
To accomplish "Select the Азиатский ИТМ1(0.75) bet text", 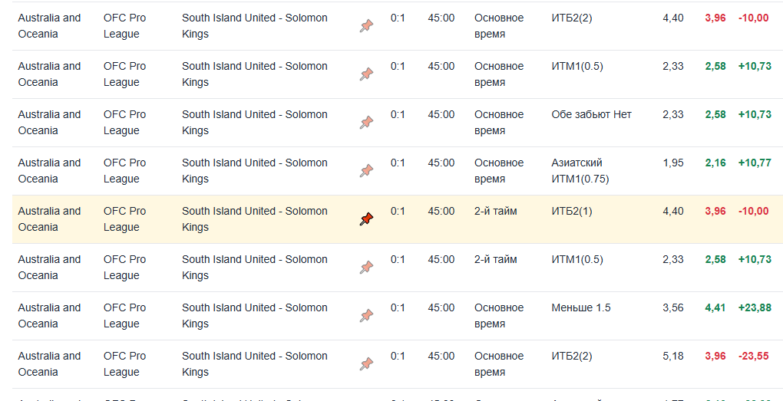I will (580, 171).
